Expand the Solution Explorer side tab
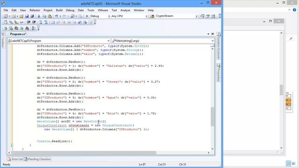299x168 pixels. (219, 46)
